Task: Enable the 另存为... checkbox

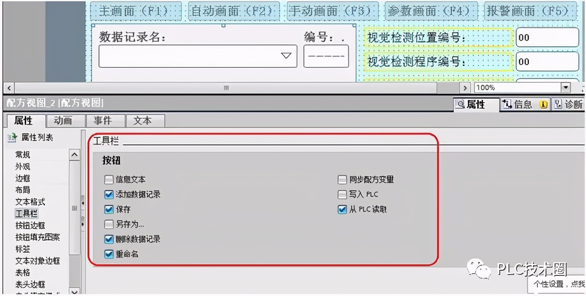Action: coord(109,224)
